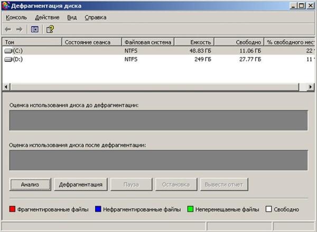This screenshot has height=232, width=317.
Task: Click the title bar application icon
Action: [6, 5]
